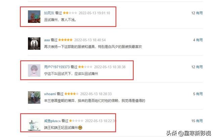Click the sad emoji in 咸鱼plusCN's comment

click(x=80, y=128)
